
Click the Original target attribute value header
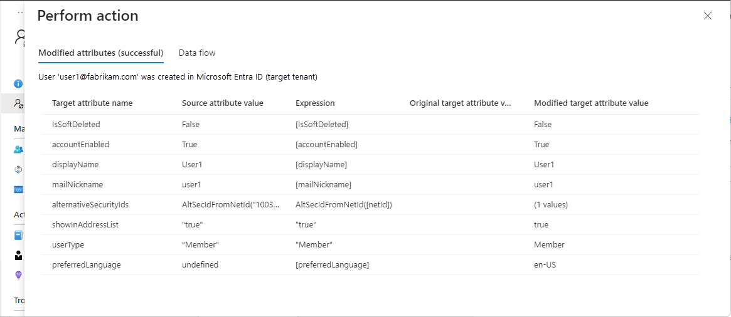pos(460,103)
